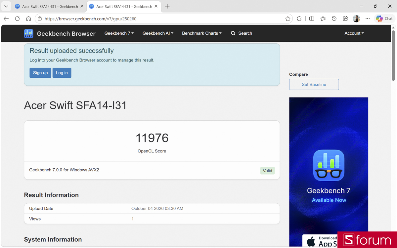Select the Acer Swift SFA14-I31 heading
Screen dimensions: 397x248
coord(75,105)
